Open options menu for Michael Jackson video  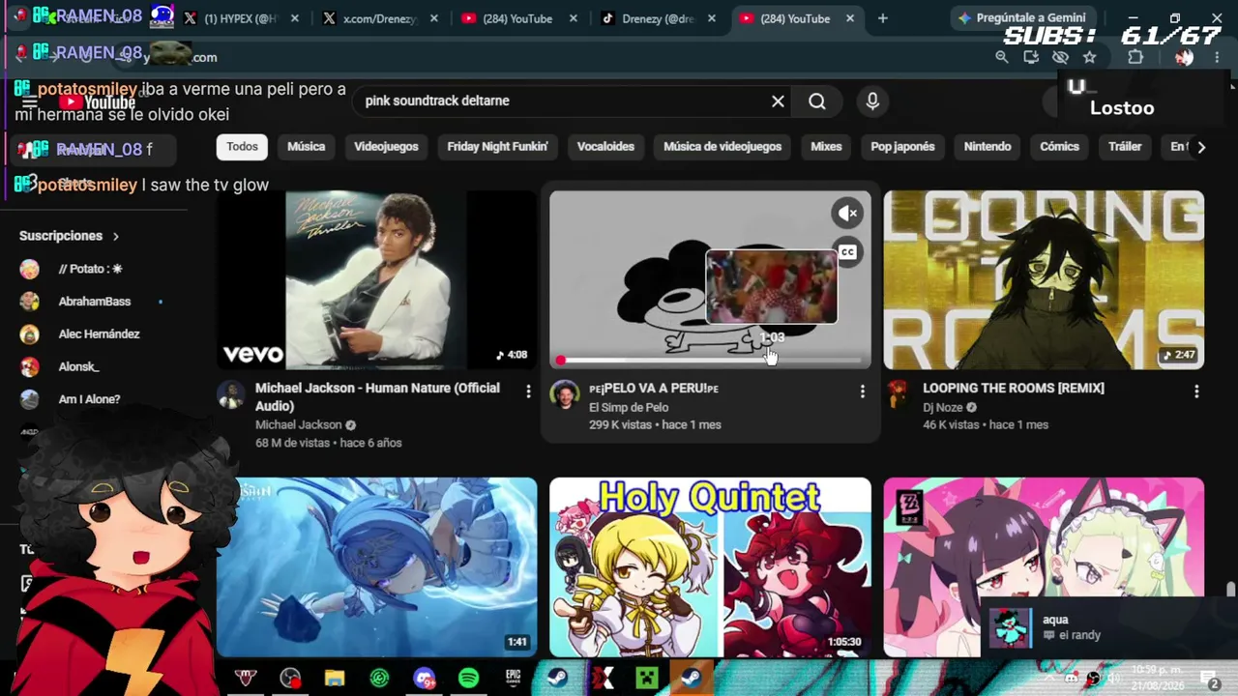(528, 391)
